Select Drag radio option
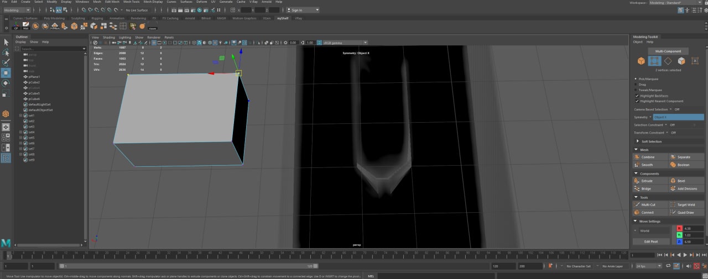This screenshot has height=279, width=708. click(636, 85)
